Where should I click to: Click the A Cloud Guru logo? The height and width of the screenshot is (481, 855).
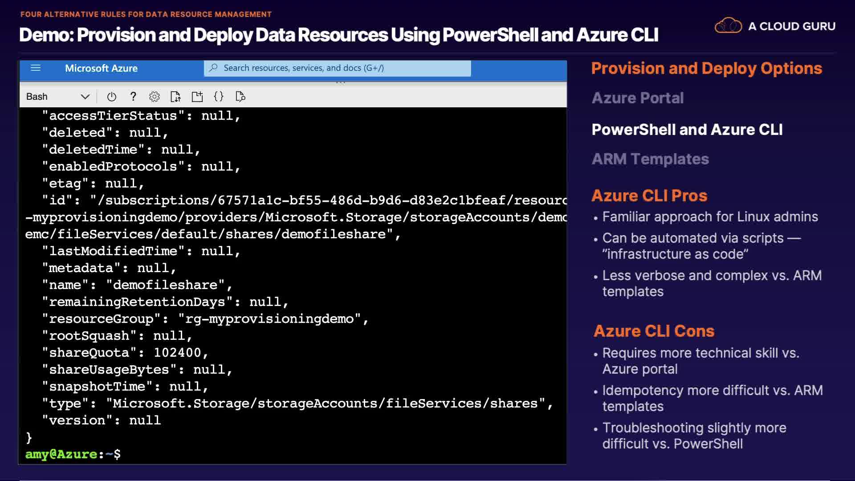(x=775, y=26)
